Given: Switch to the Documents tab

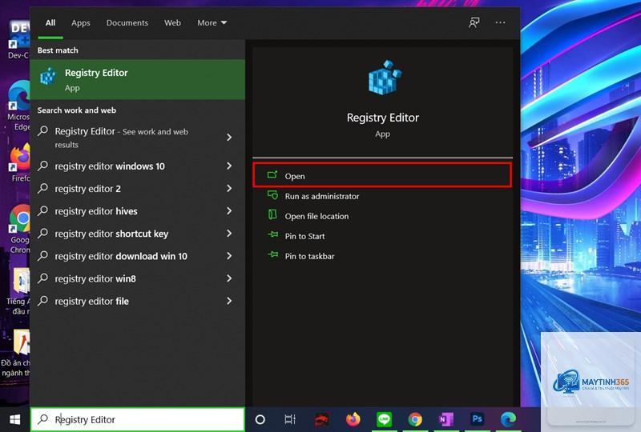Looking at the screenshot, I should (x=127, y=23).
